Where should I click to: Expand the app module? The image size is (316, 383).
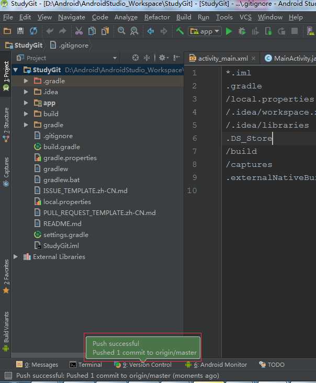26,103
